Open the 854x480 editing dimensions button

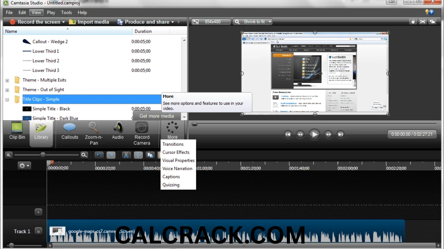(x=212, y=21)
